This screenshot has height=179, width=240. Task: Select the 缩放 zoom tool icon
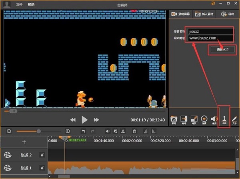194,119
